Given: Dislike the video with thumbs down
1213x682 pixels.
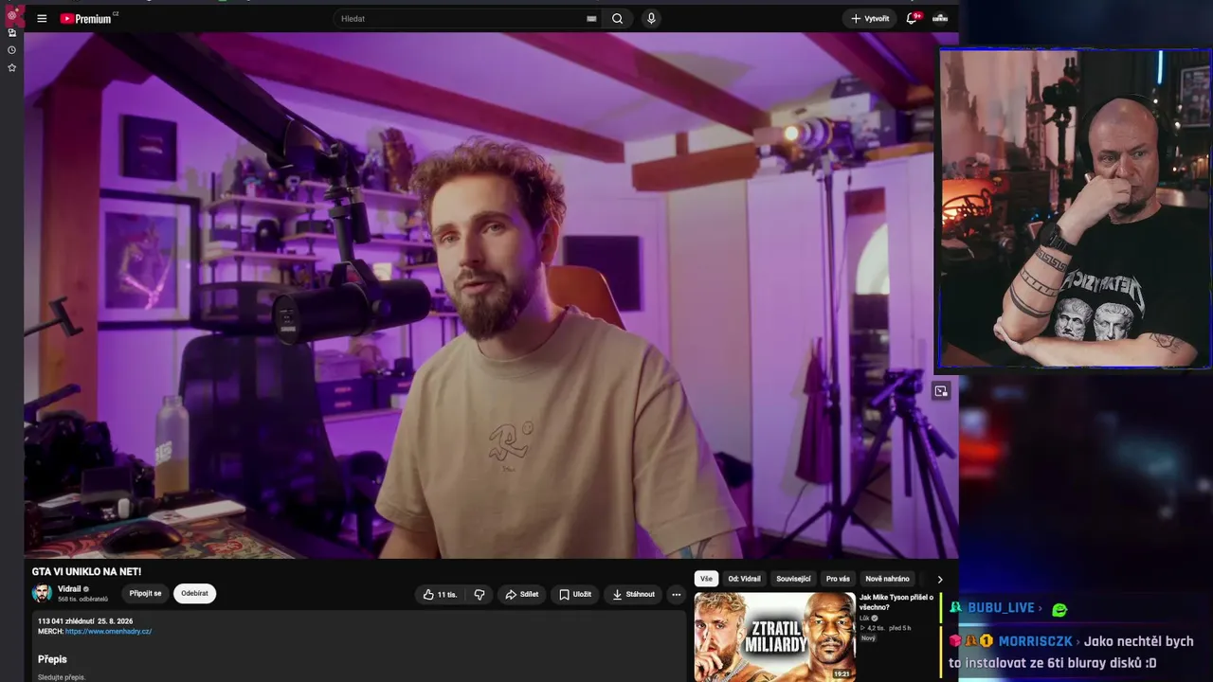Looking at the screenshot, I should [x=480, y=594].
